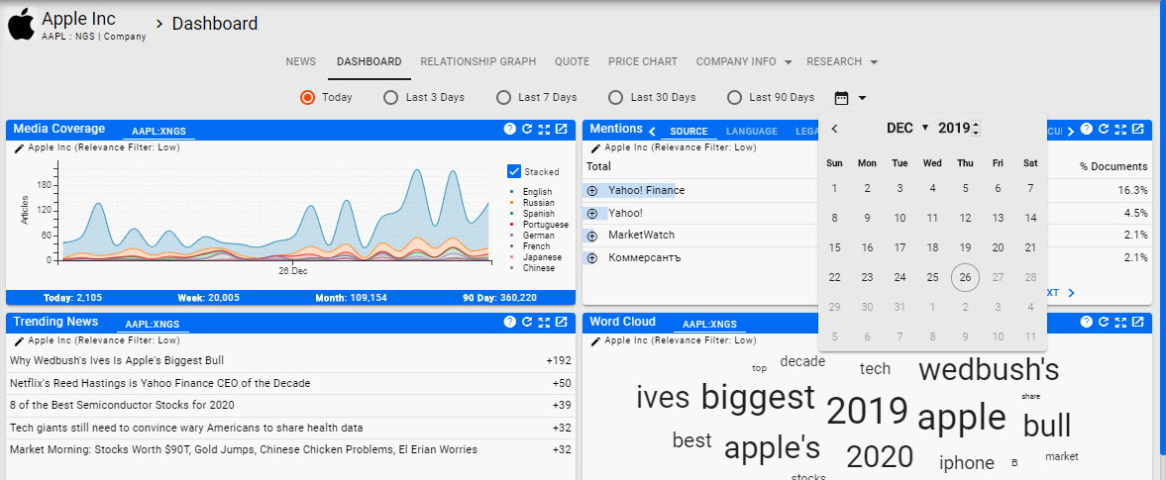The width and height of the screenshot is (1166, 480).
Task: Click the year 2019 stepper field
Action: [x=956, y=129]
